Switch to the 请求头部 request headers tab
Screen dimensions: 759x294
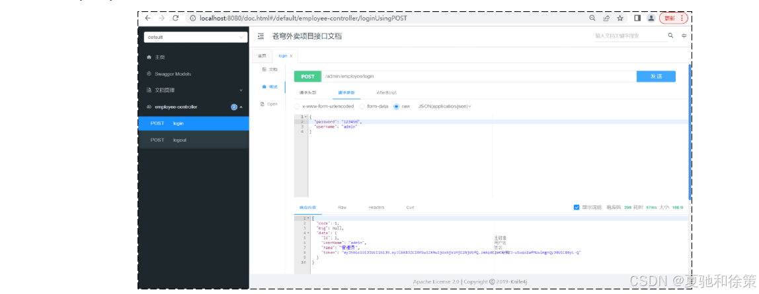tap(308, 92)
